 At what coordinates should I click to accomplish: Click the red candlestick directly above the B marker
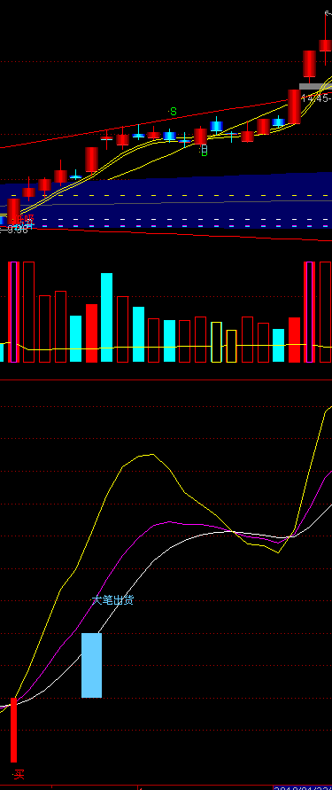click(x=200, y=136)
